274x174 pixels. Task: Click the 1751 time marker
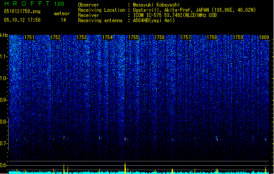click(x=29, y=37)
